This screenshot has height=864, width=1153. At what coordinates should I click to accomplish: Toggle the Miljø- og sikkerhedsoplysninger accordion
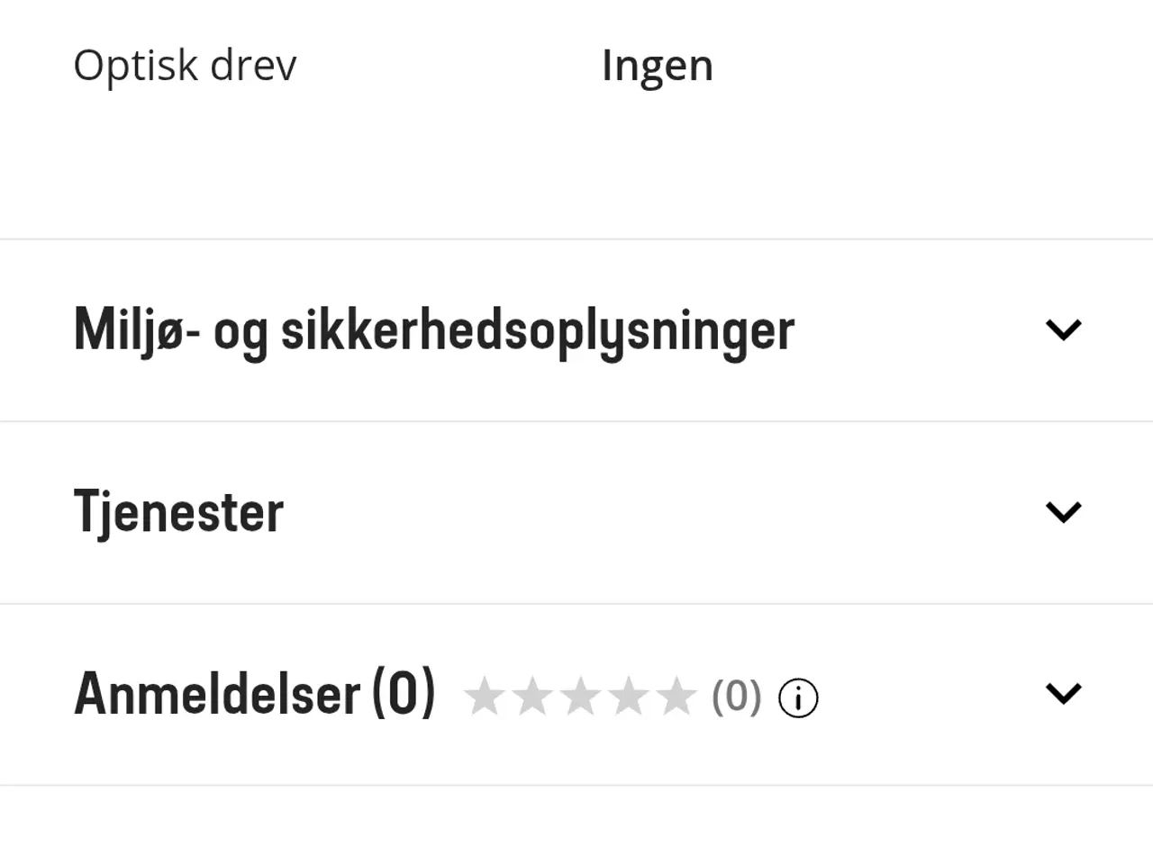(x=576, y=330)
